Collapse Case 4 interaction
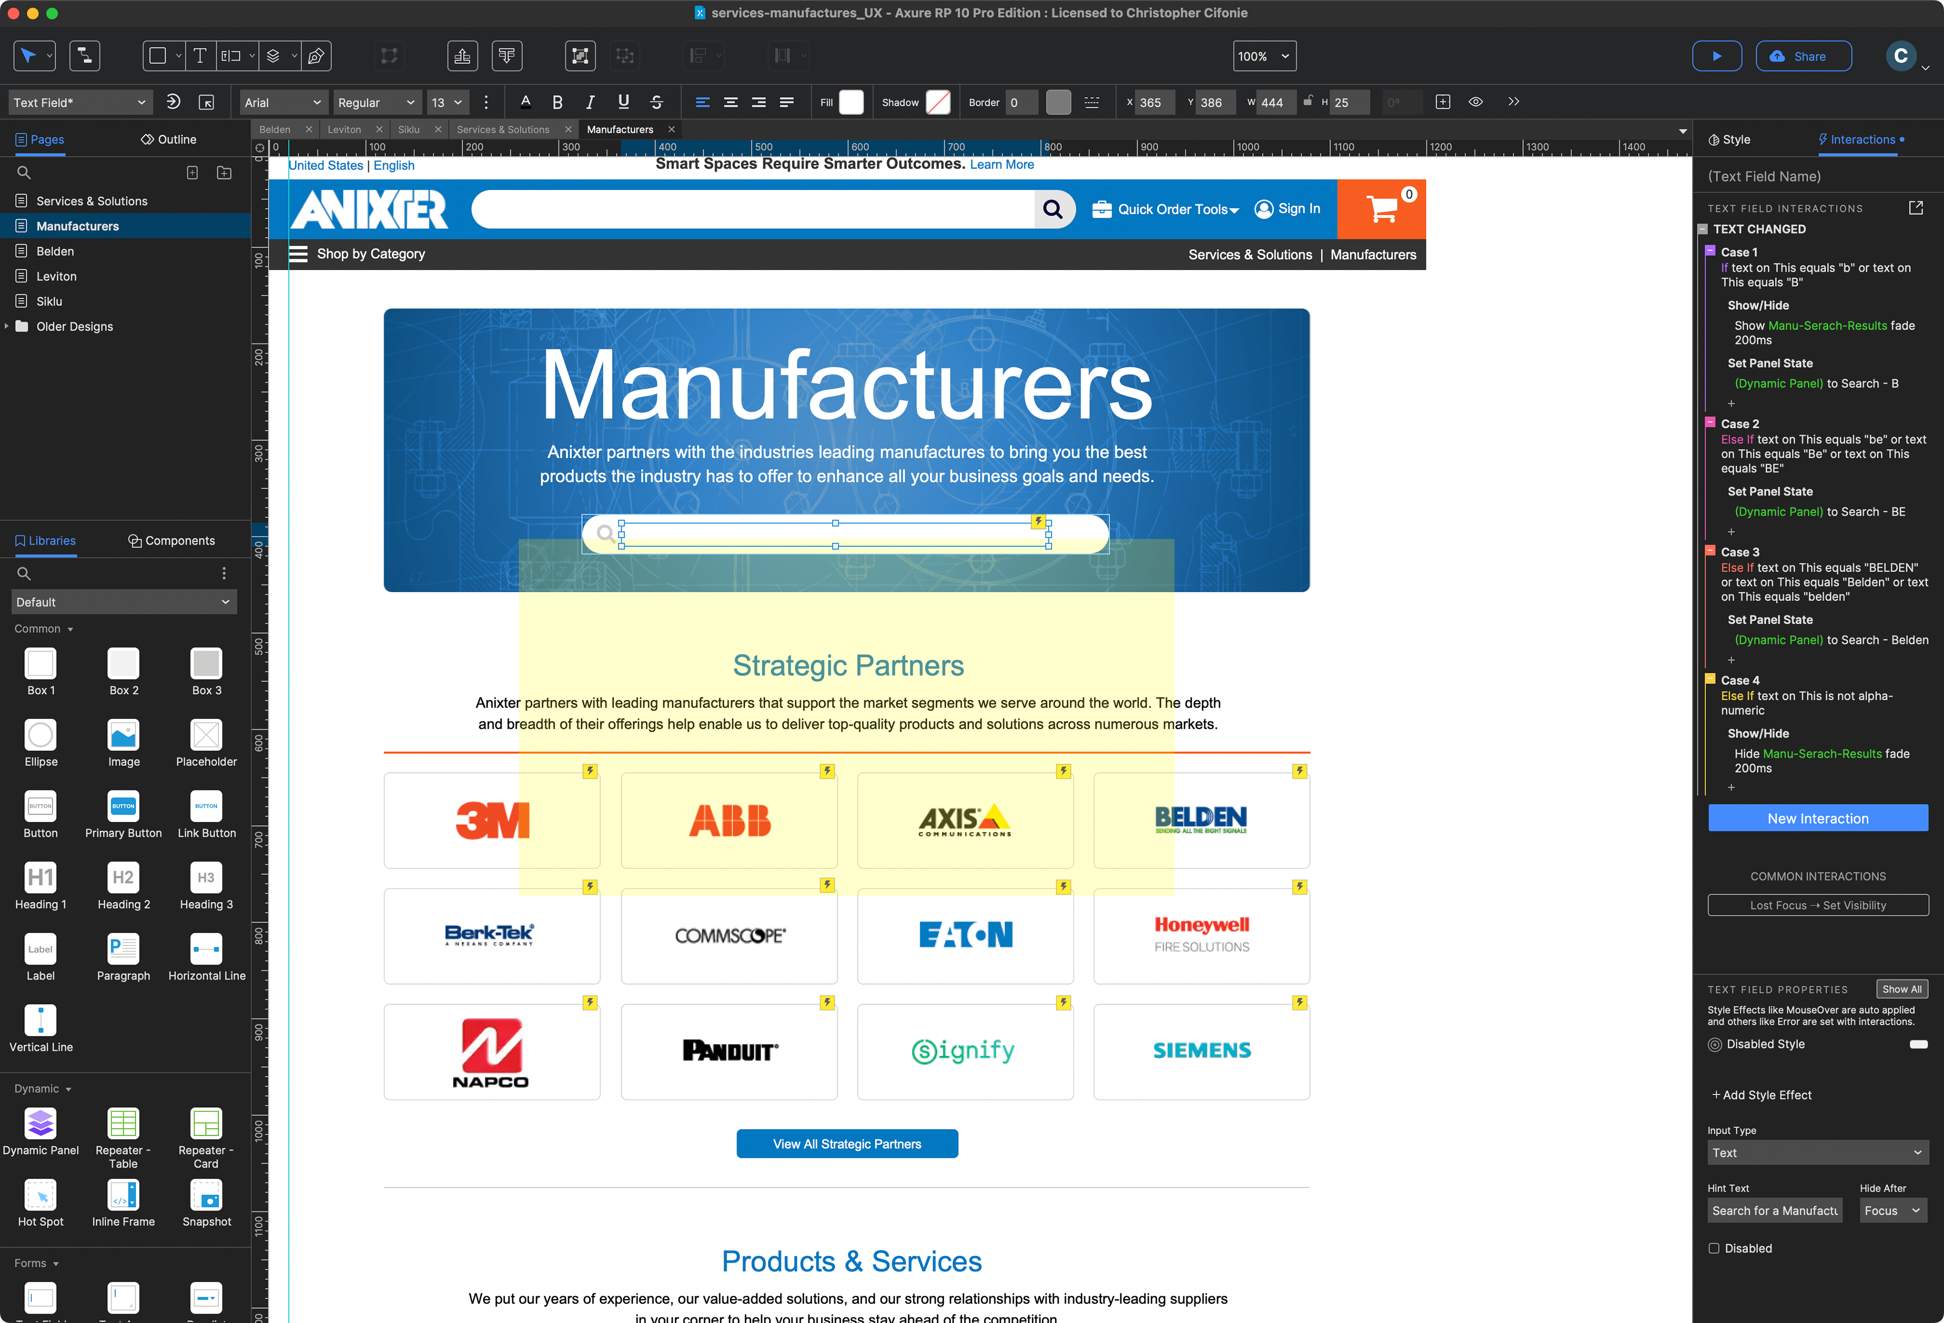This screenshot has width=1944, height=1323. pos(1711,678)
